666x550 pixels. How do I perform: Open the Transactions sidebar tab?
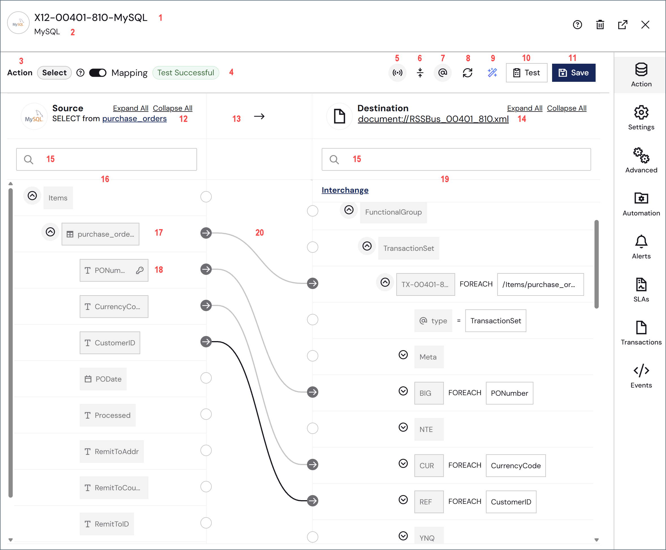(x=641, y=333)
